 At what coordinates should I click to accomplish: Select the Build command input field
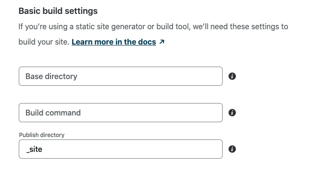click(x=121, y=113)
